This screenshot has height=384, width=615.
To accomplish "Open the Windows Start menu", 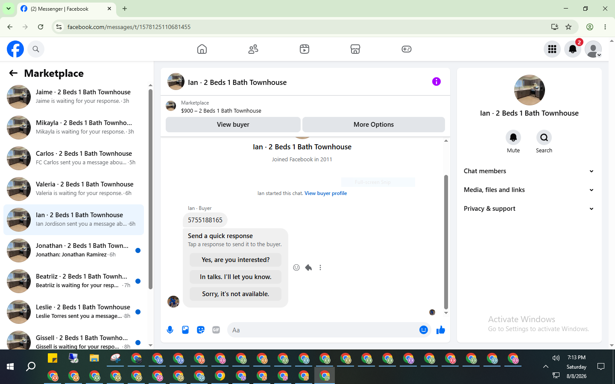I will click(10, 367).
